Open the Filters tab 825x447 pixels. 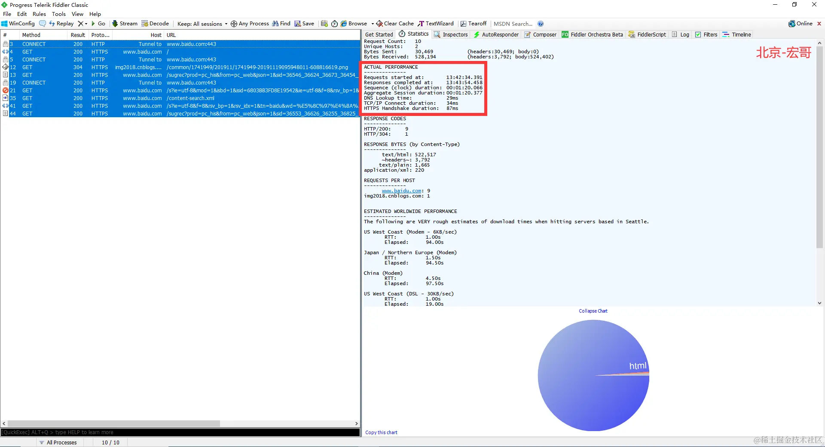coord(706,34)
